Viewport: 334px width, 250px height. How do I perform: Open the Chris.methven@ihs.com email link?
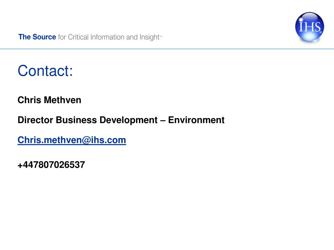click(x=72, y=140)
